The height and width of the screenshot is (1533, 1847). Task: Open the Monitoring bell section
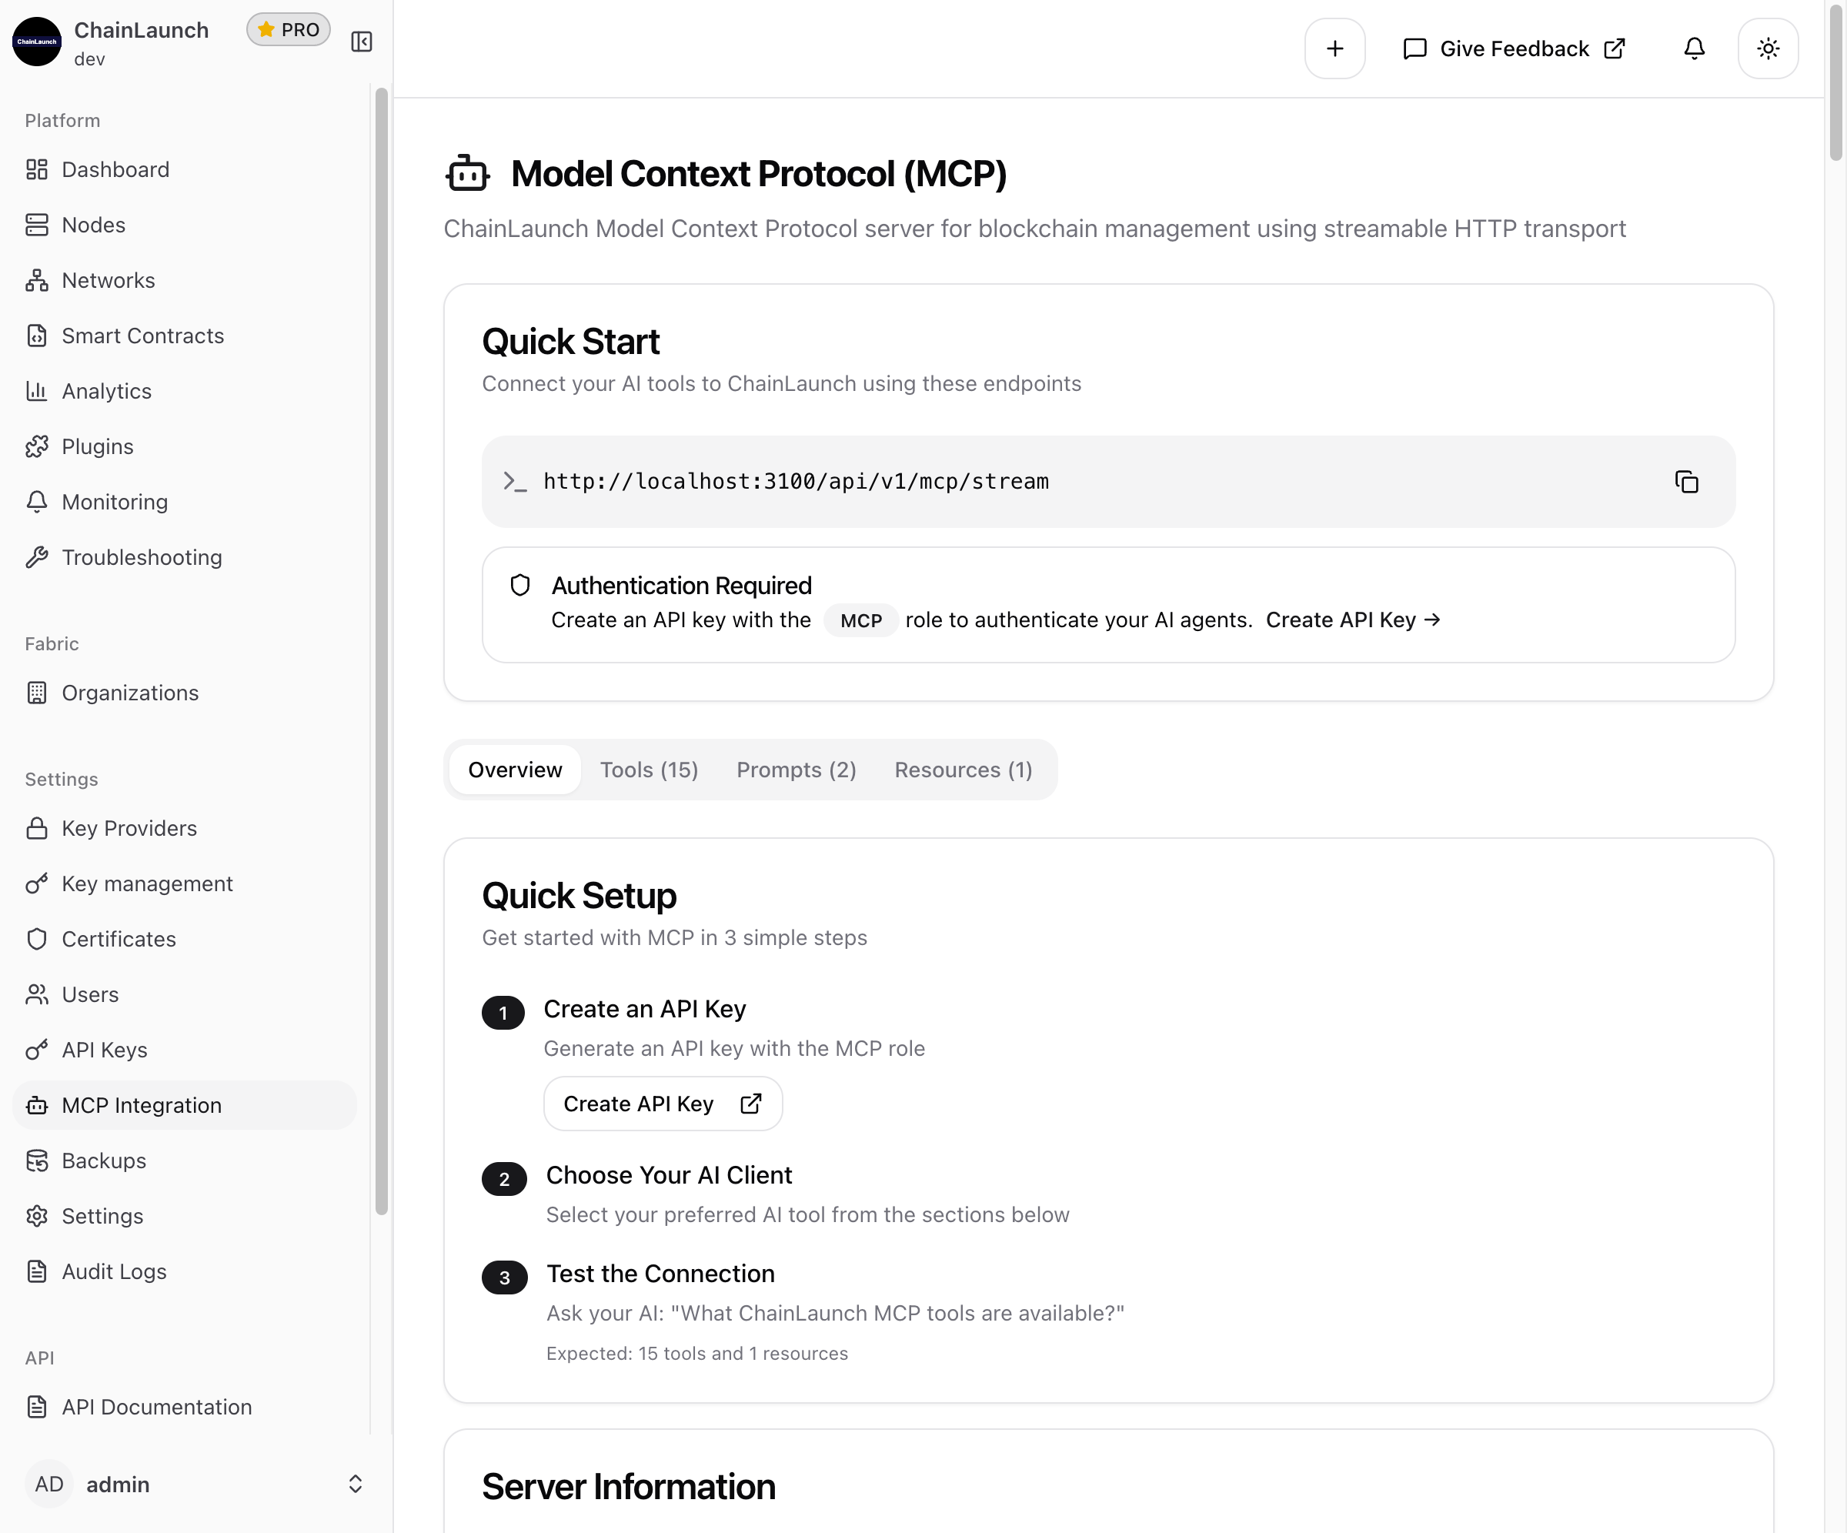click(x=115, y=501)
